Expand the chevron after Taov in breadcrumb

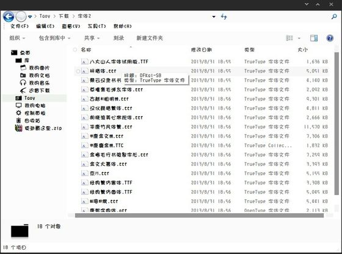click(54, 16)
